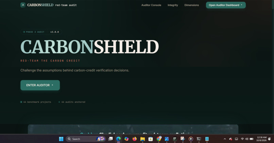Open Task View from taskbar

pos(110,139)
